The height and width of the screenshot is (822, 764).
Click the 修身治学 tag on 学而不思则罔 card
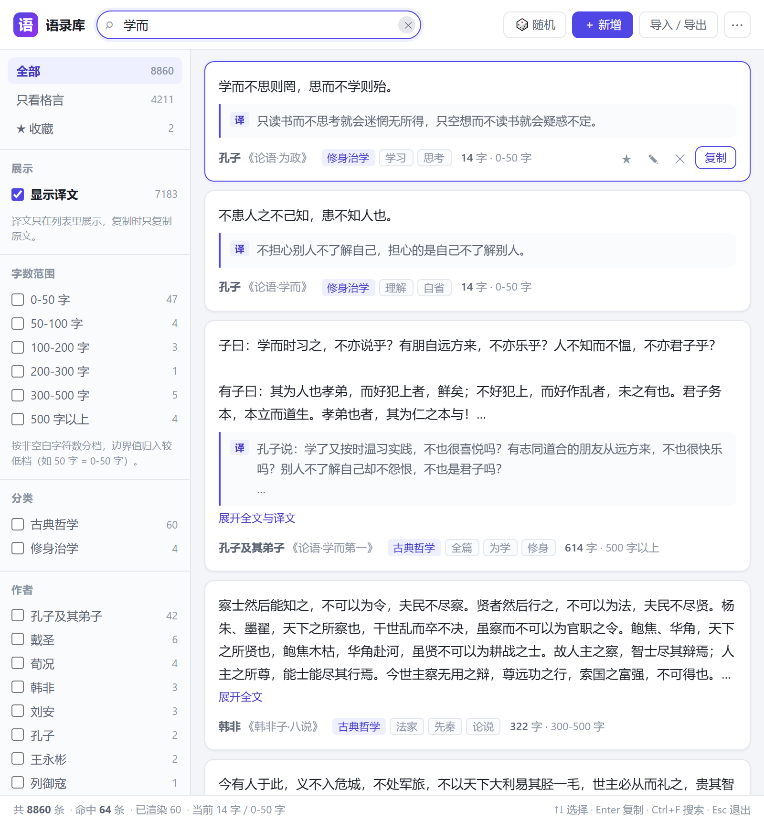(348, 158)
